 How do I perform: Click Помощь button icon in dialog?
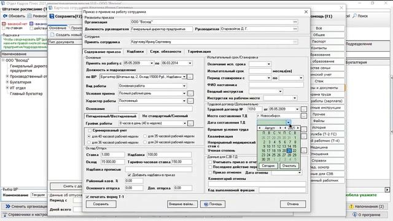[206, 204]
